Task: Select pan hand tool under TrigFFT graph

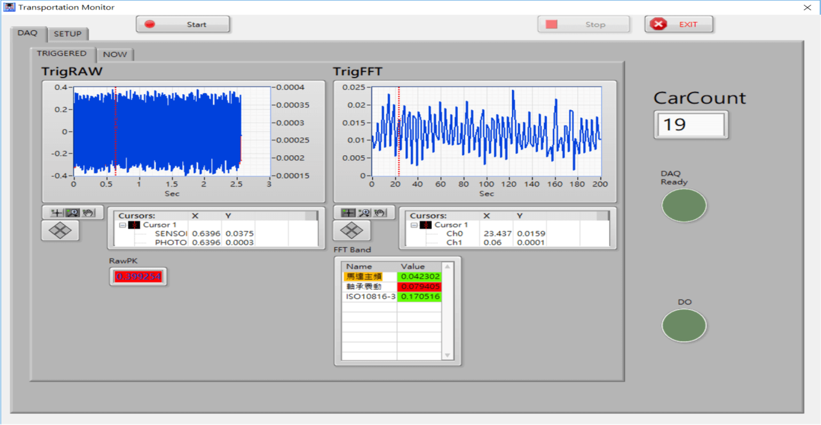Action: pyautogui.click(x=380, y=212)
